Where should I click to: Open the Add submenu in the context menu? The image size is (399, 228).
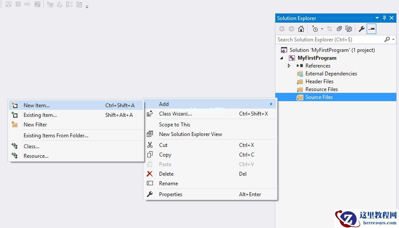[x=210, y=104]
